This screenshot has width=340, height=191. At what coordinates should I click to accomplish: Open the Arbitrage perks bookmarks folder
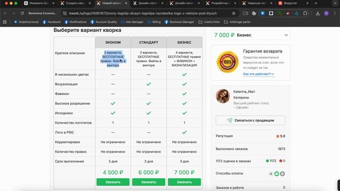[237, 22]
